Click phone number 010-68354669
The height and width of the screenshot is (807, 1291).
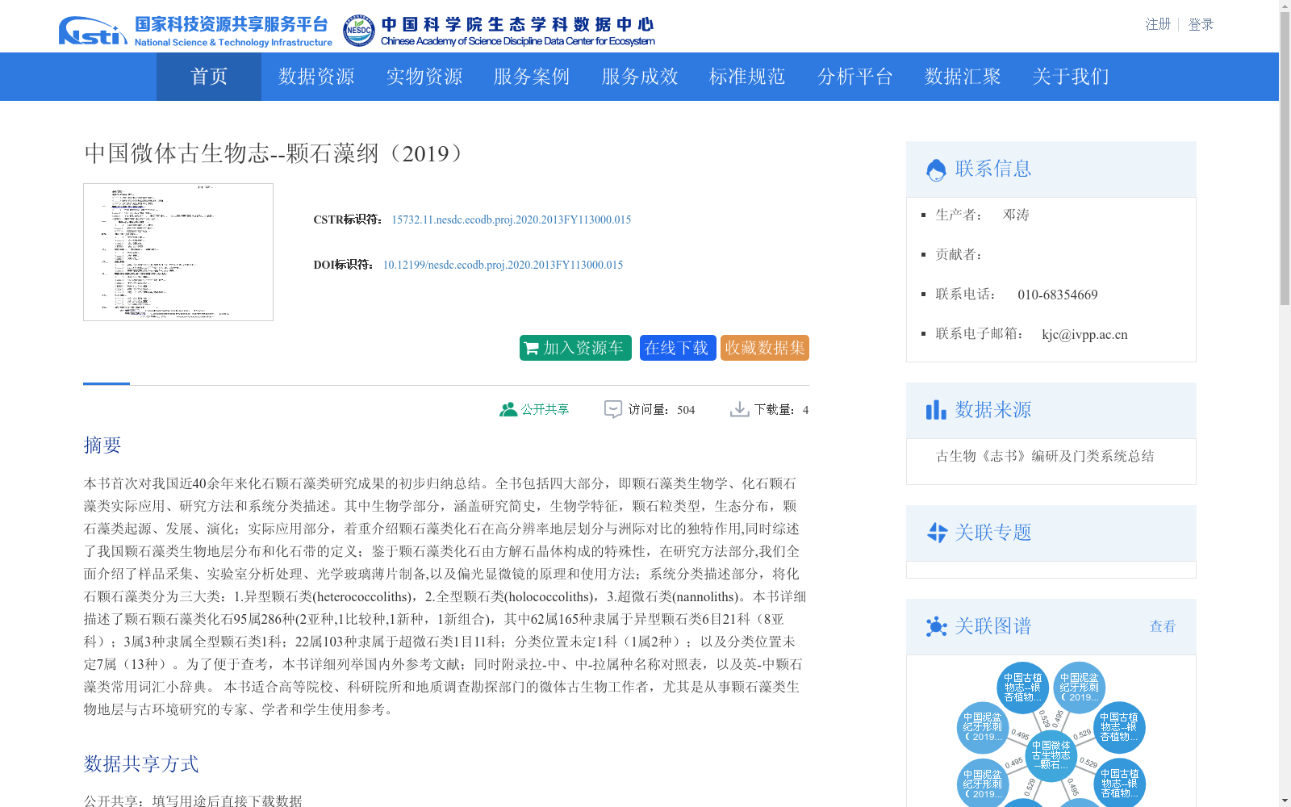tap(1058, 295)
